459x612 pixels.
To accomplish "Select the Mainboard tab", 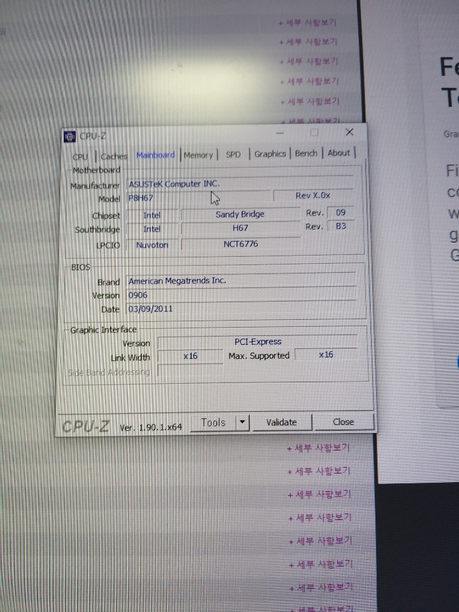I will tap(156, 155).
